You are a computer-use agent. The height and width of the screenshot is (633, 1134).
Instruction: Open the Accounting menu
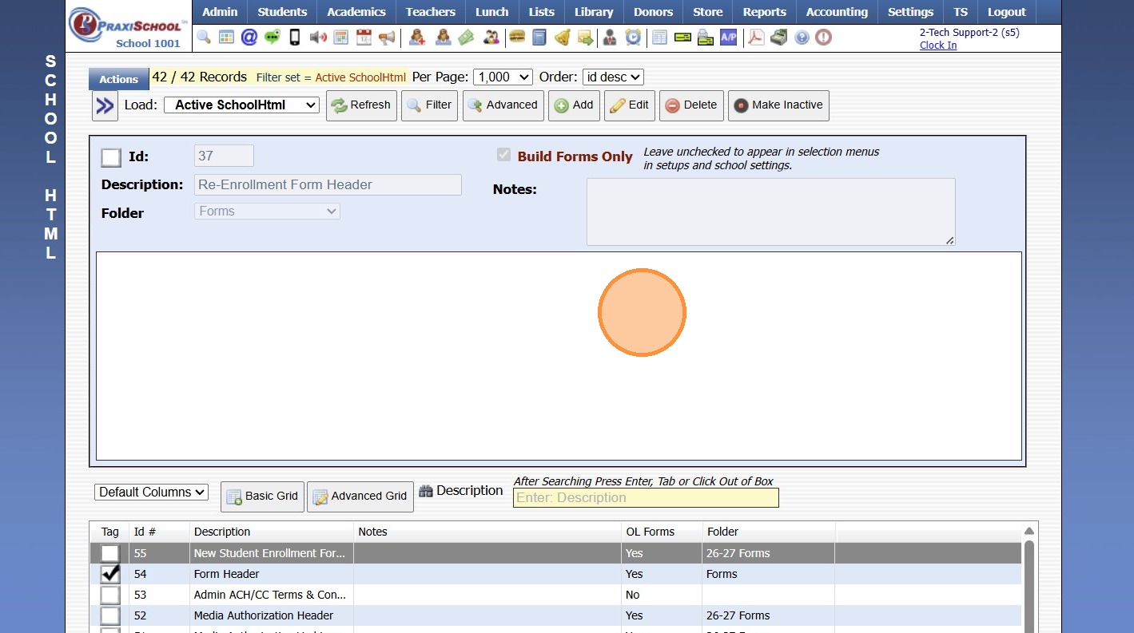[837, 12]
